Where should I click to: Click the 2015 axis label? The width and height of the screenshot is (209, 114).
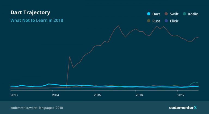click(x=97, y=95)
